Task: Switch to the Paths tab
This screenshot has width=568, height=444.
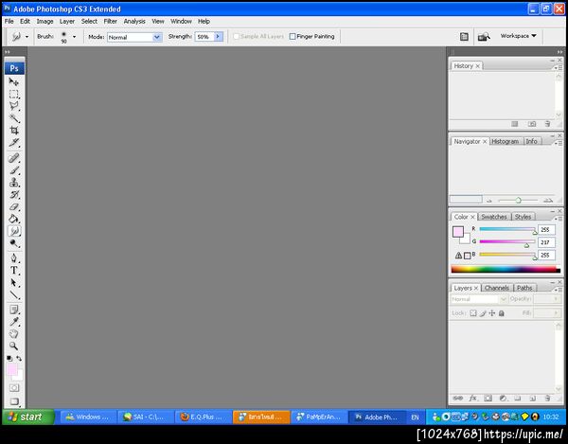Action: click(524, 288)
